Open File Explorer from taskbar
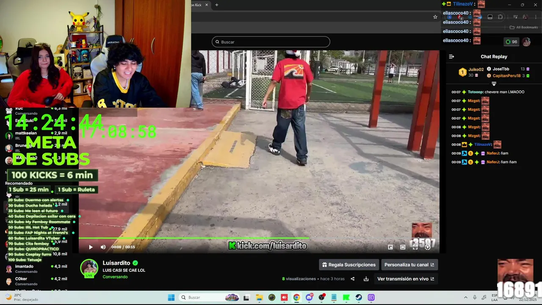Image resolution: width=542 pixels, height=305 pixels. tap(259, 297)
